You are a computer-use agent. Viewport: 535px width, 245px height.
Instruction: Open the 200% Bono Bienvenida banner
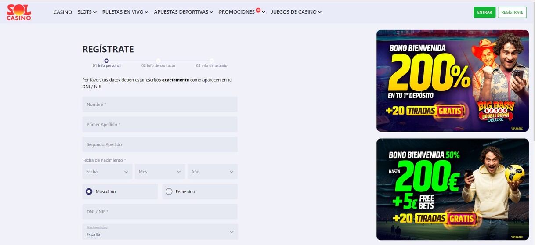(x=452, y=81)
